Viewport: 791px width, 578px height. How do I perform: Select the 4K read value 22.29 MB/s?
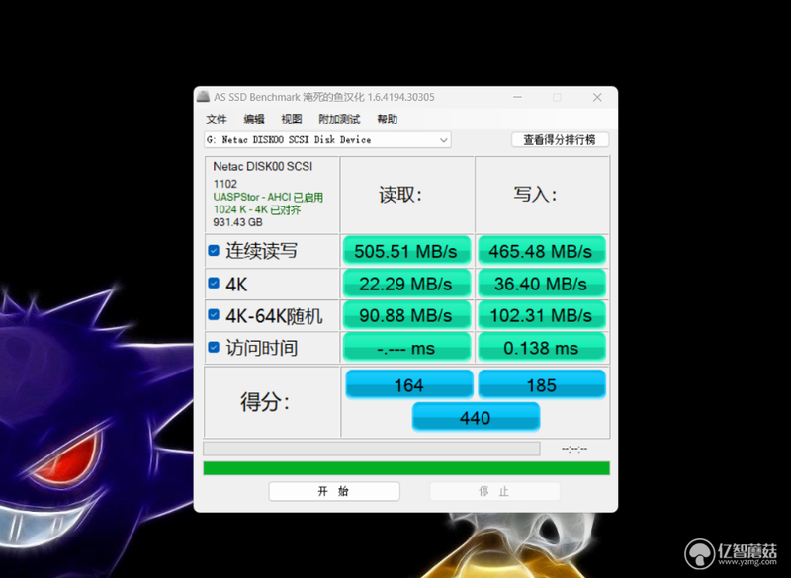pyautogui.click(x=406, y=284)
